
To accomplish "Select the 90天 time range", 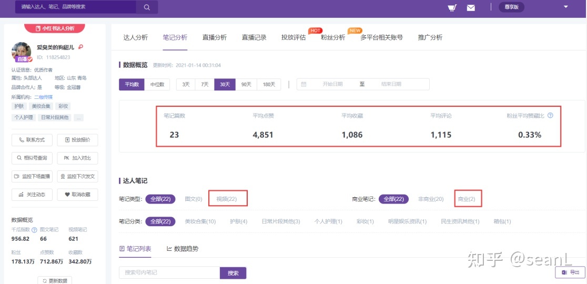I will 246,85.
